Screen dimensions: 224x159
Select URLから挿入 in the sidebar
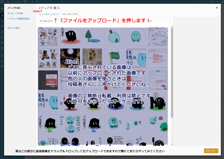14,28
